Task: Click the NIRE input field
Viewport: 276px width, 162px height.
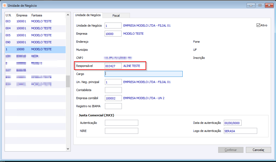Action: point(121,131)
